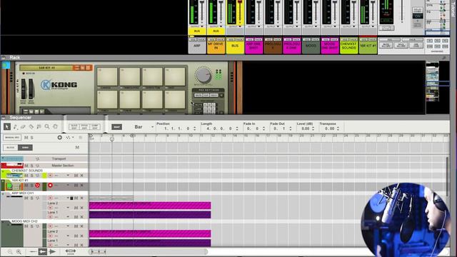Select the CHEMIXST SOUNDS mixer channel label
This screenshot has width=457, height=257.
pos(348,46)
